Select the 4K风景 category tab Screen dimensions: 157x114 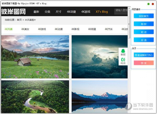point(9,29)
